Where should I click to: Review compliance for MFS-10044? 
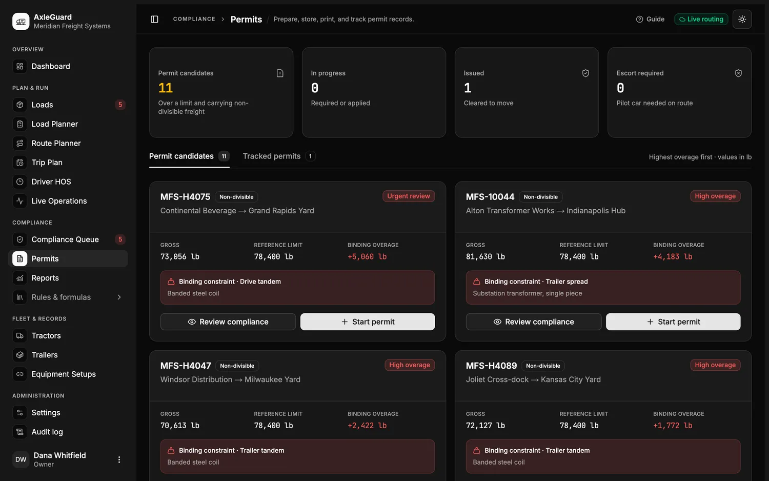coord(533,322)
